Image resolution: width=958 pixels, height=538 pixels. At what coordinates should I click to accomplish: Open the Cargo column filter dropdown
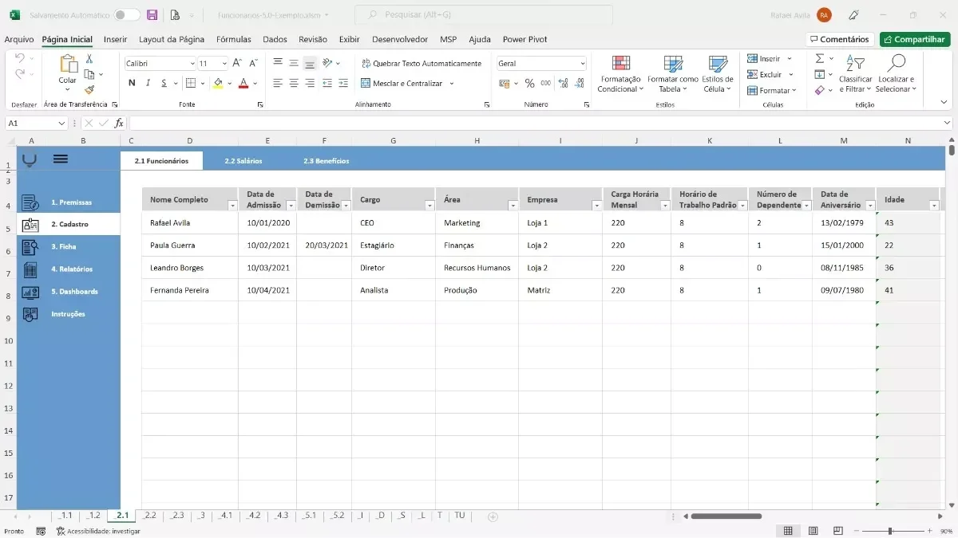(430, 206)
